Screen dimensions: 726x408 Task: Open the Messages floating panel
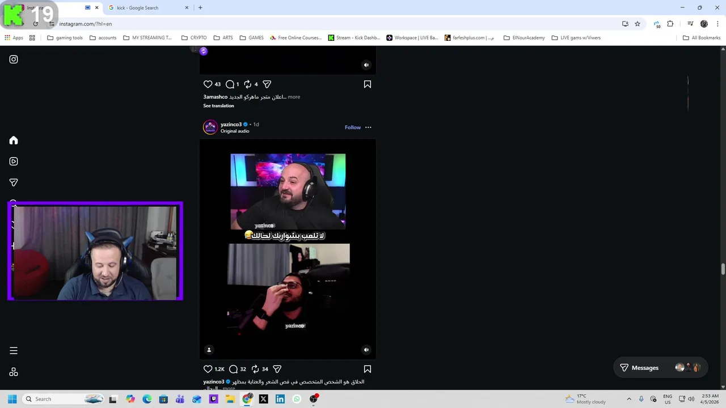(x=660, y=368)
